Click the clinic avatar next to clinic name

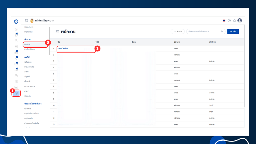click(x=32, y=21)
